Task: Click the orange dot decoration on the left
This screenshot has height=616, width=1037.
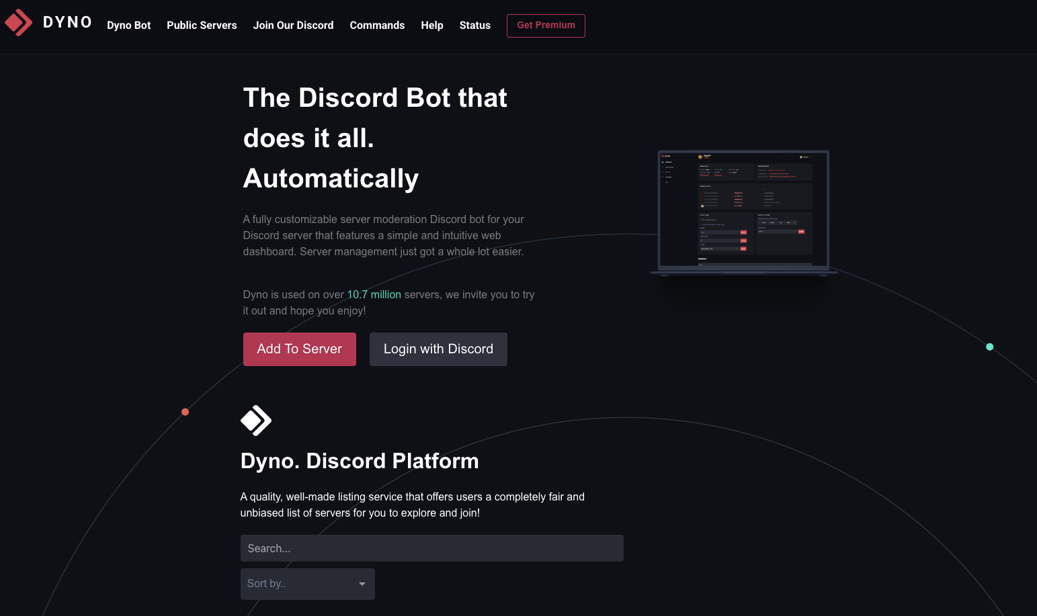Action: pyautogui.click(x=185, y=412)
